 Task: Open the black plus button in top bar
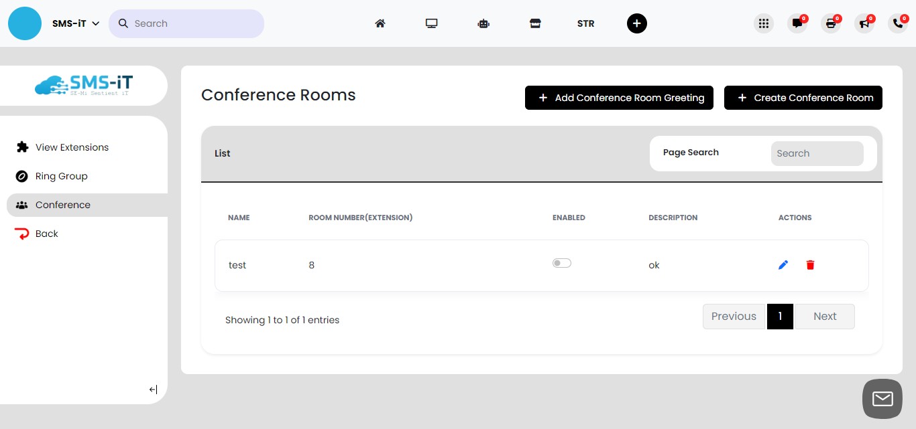click(636, 23)
